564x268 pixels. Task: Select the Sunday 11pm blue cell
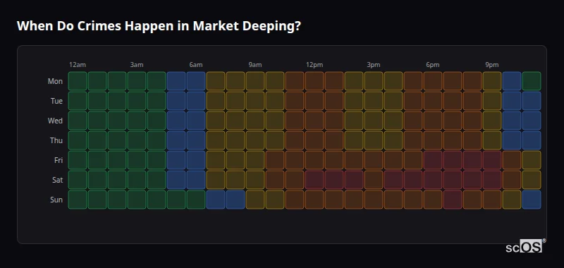coord(532,200)
